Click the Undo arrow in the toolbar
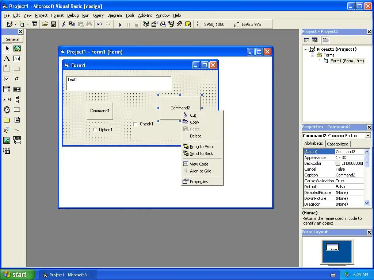374x280 pixels. tap(100, 24)
